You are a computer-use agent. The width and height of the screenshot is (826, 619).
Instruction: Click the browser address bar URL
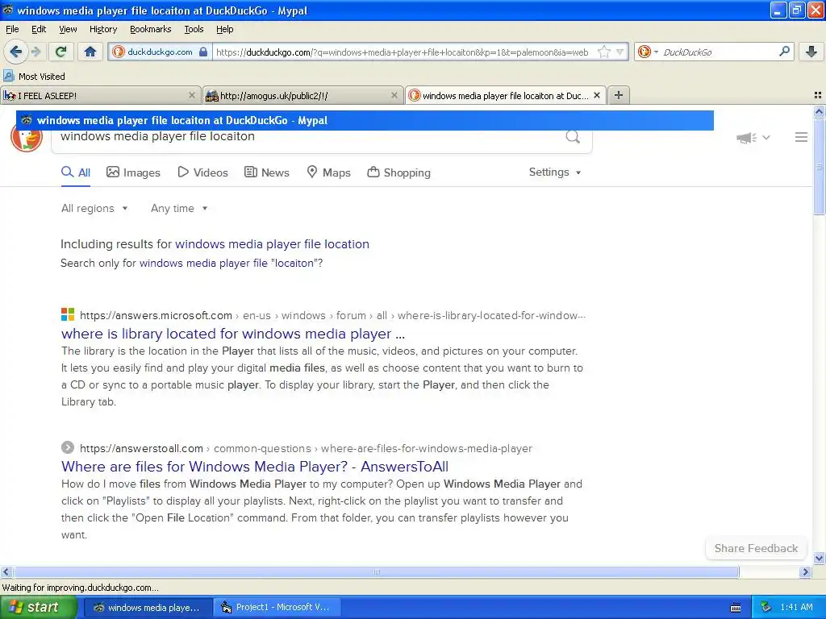tap(403, 52)
